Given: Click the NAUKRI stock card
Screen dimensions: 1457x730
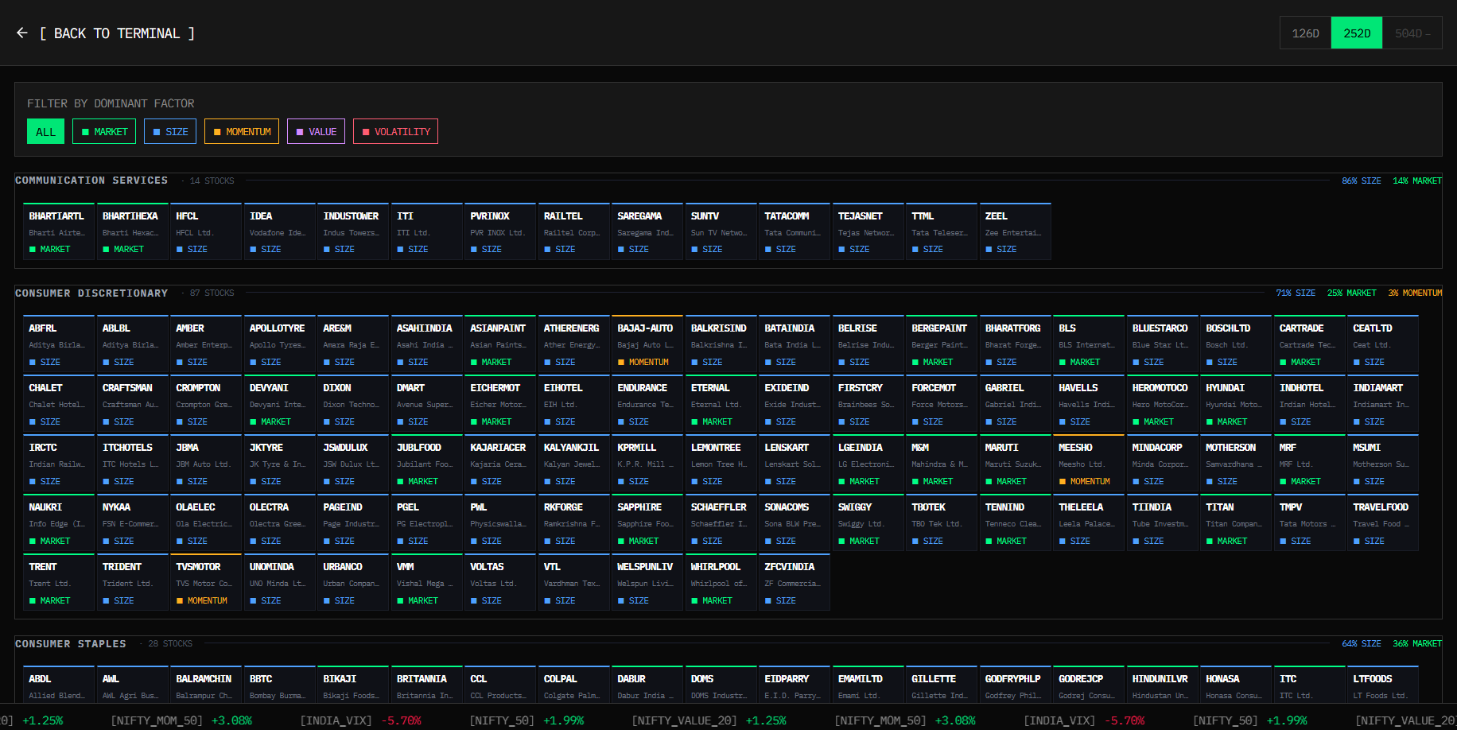Looking at the screenshot, I should click(58, 523).
